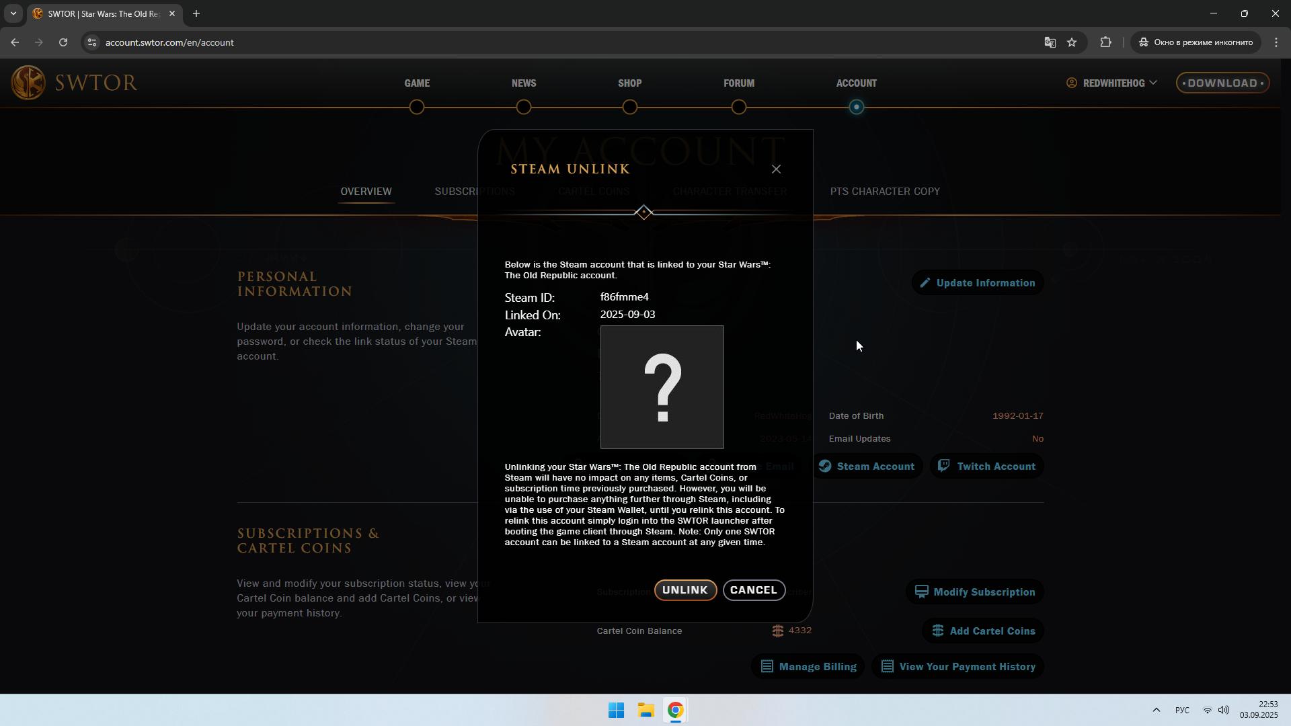Viewport: 1291px width, 726px height.
Task: Click CANCEL in the Steam Unlink dialog
Action: 754,590
